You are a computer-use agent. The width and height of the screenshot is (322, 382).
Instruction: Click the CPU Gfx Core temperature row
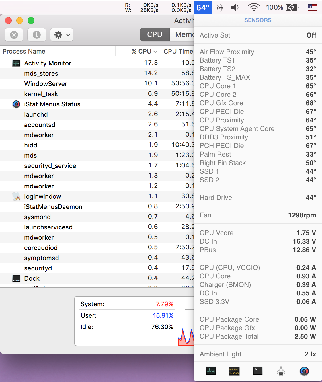click(258, 103)
